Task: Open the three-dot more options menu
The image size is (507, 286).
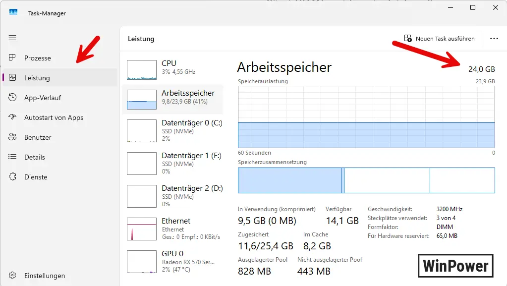Action: click(x=494, y=39)
